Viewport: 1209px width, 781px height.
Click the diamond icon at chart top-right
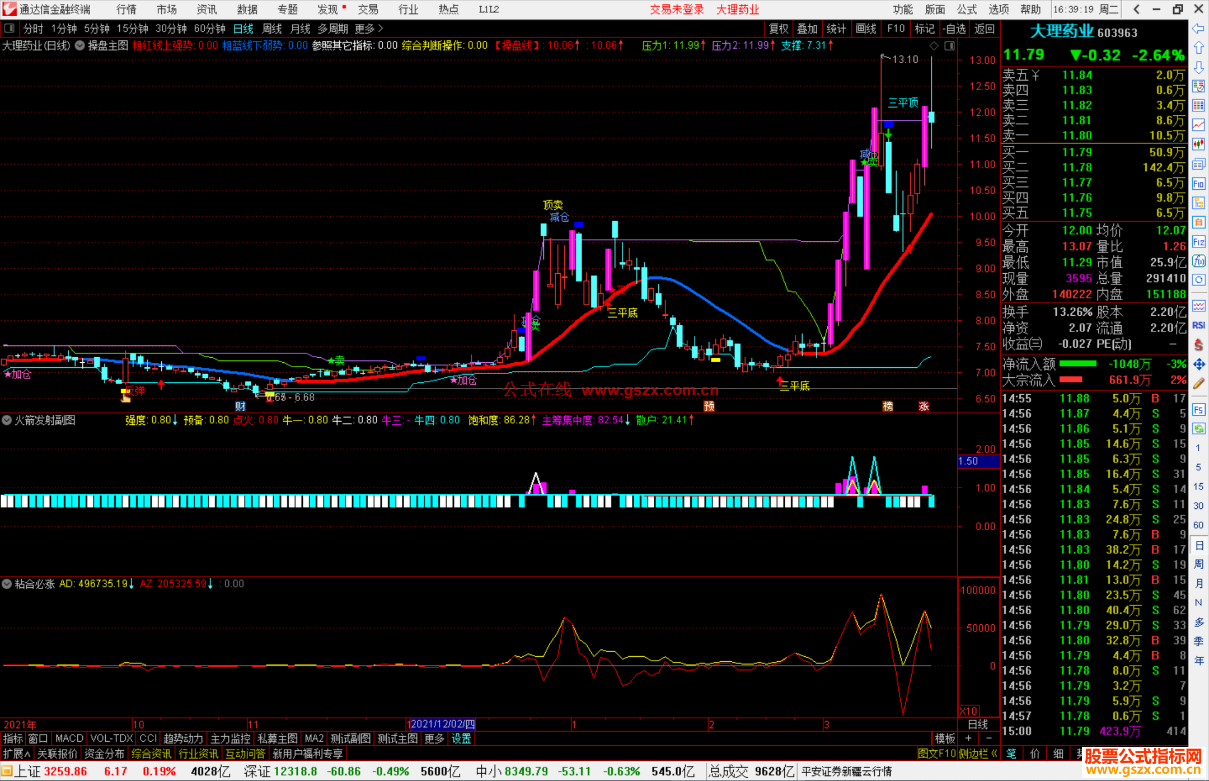point(934,46)
